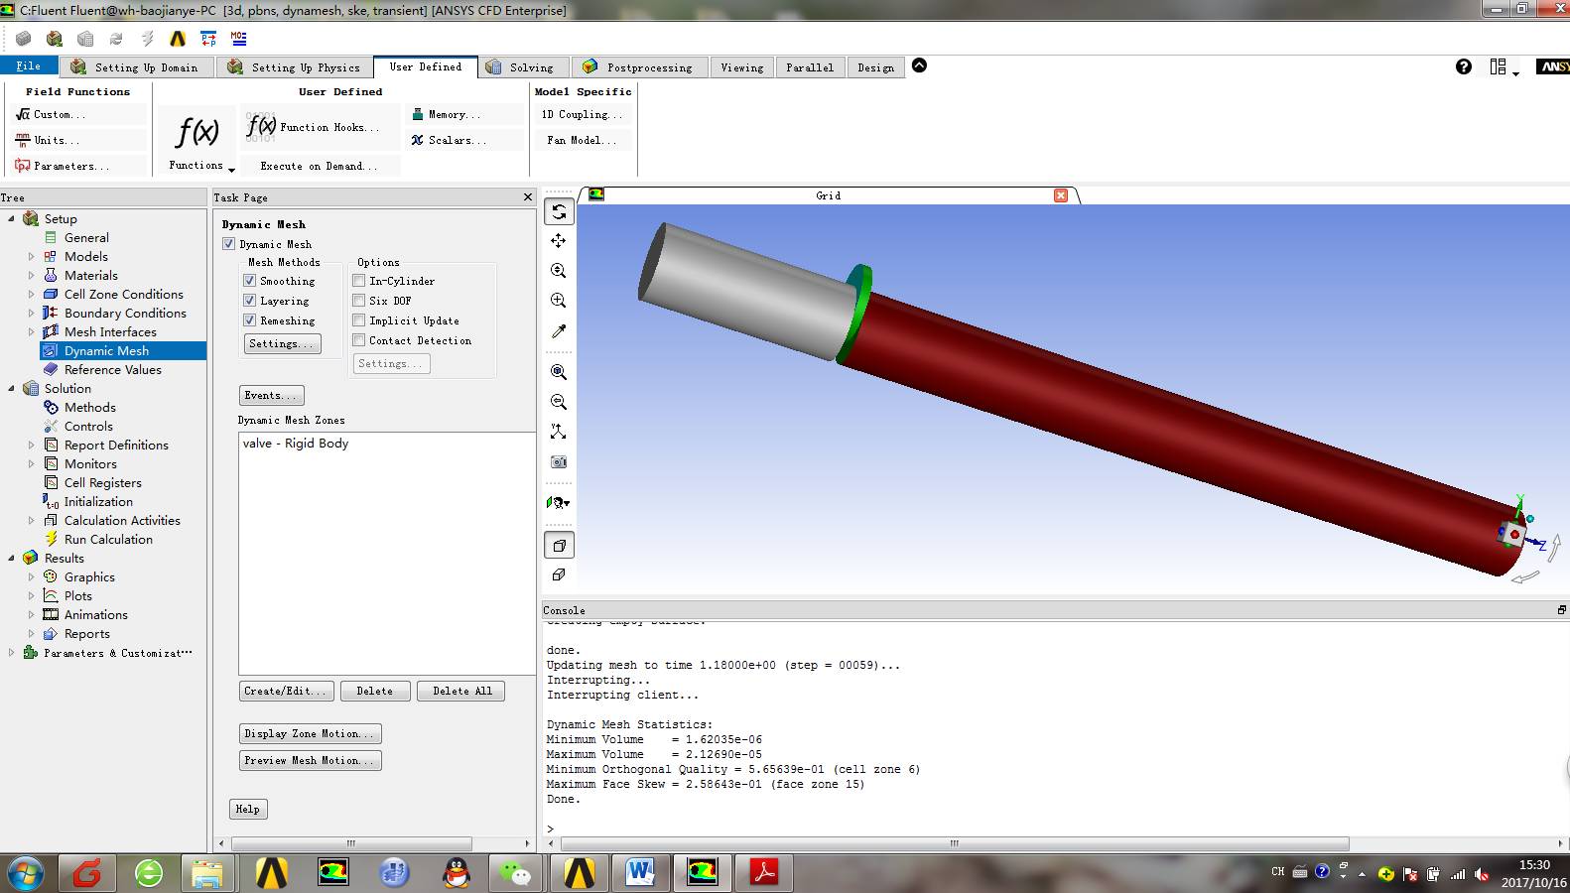Image resolution: width=1570 pixels, height=893 pixels.
Task: Open the display options dropdown in graphics toolbar
Action: point(559,503)
